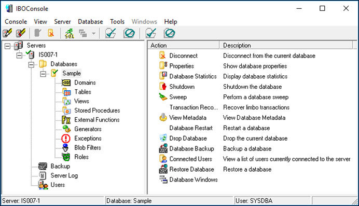The height and width of the screenshot is (206, 359).
Task: Select the Transaction Reco... action row
Action: point(194,107)
